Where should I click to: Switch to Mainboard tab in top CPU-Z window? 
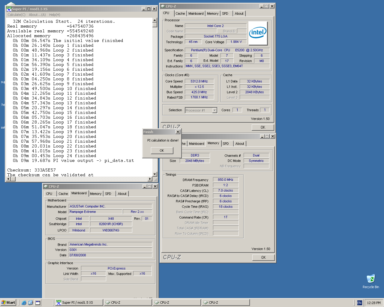(196, 13)
